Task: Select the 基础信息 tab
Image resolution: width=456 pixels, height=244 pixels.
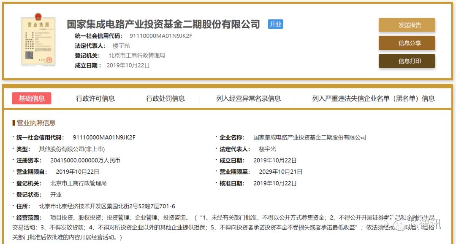Action: tap(31, 98)
